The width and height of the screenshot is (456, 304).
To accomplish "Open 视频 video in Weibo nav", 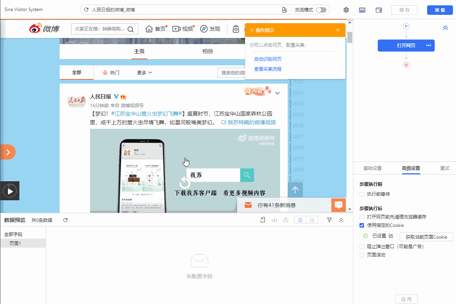I will (183, 29).
